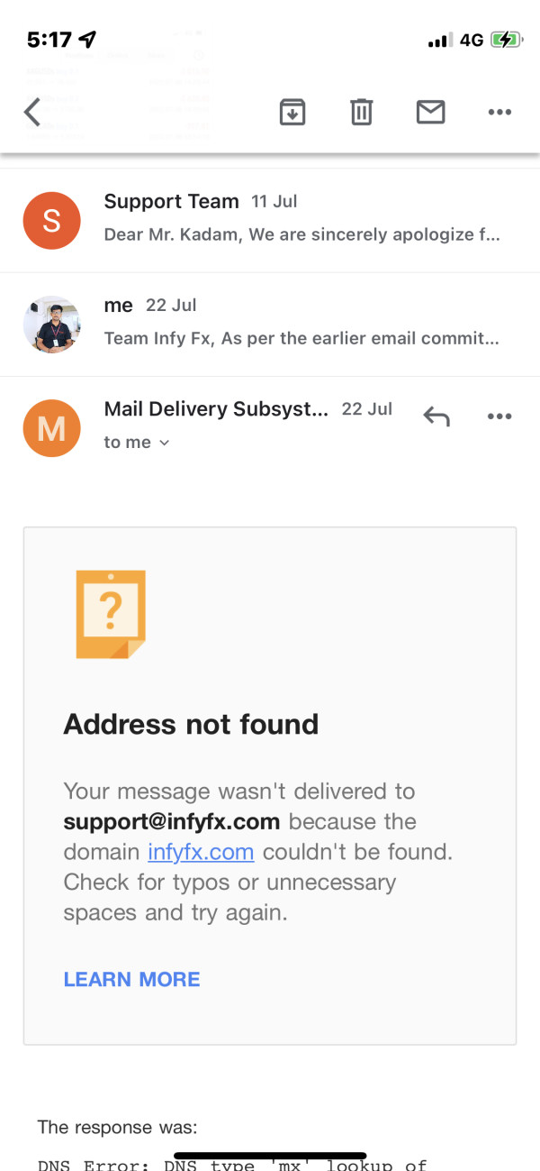Tap the status bar clock showing 5:17
This screenshot has height=1171, width=540.
coord(49,40)
